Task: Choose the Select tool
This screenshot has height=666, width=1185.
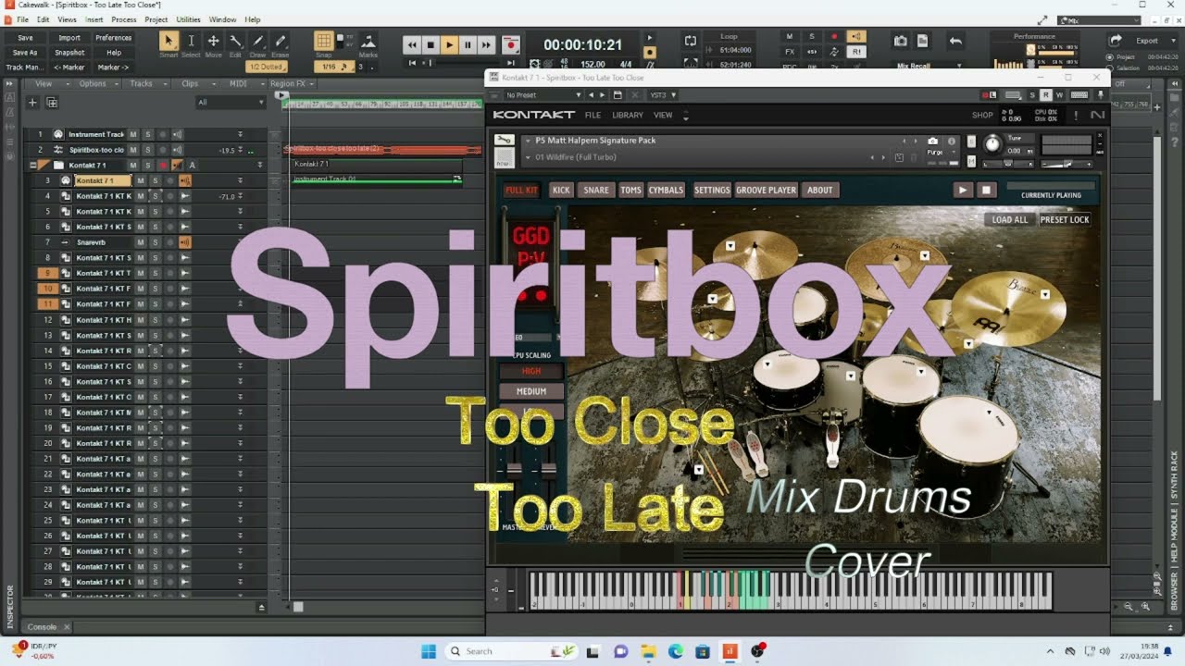Action: 191,42
